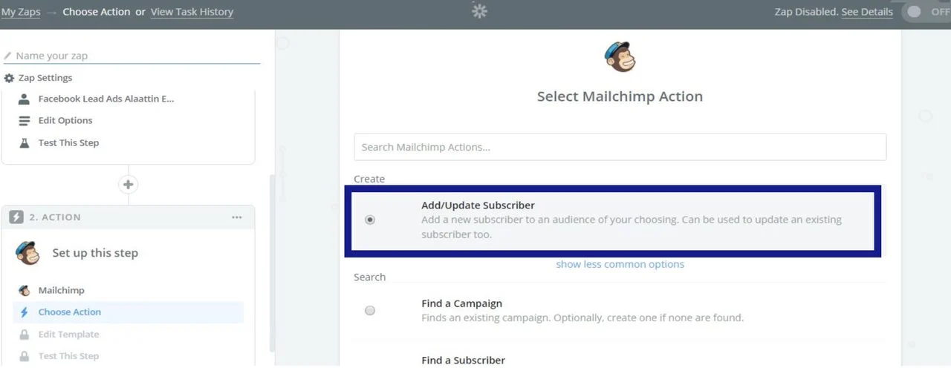951x368 pixels.
Task: Click the Select Mailchimp Action heading
Action: [620, 96]
